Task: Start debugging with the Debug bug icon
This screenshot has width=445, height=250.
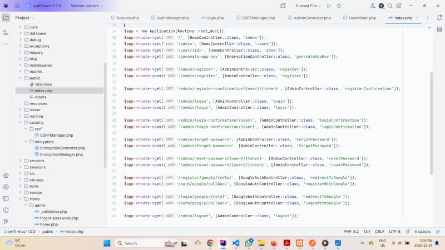Action: (339, 6)
